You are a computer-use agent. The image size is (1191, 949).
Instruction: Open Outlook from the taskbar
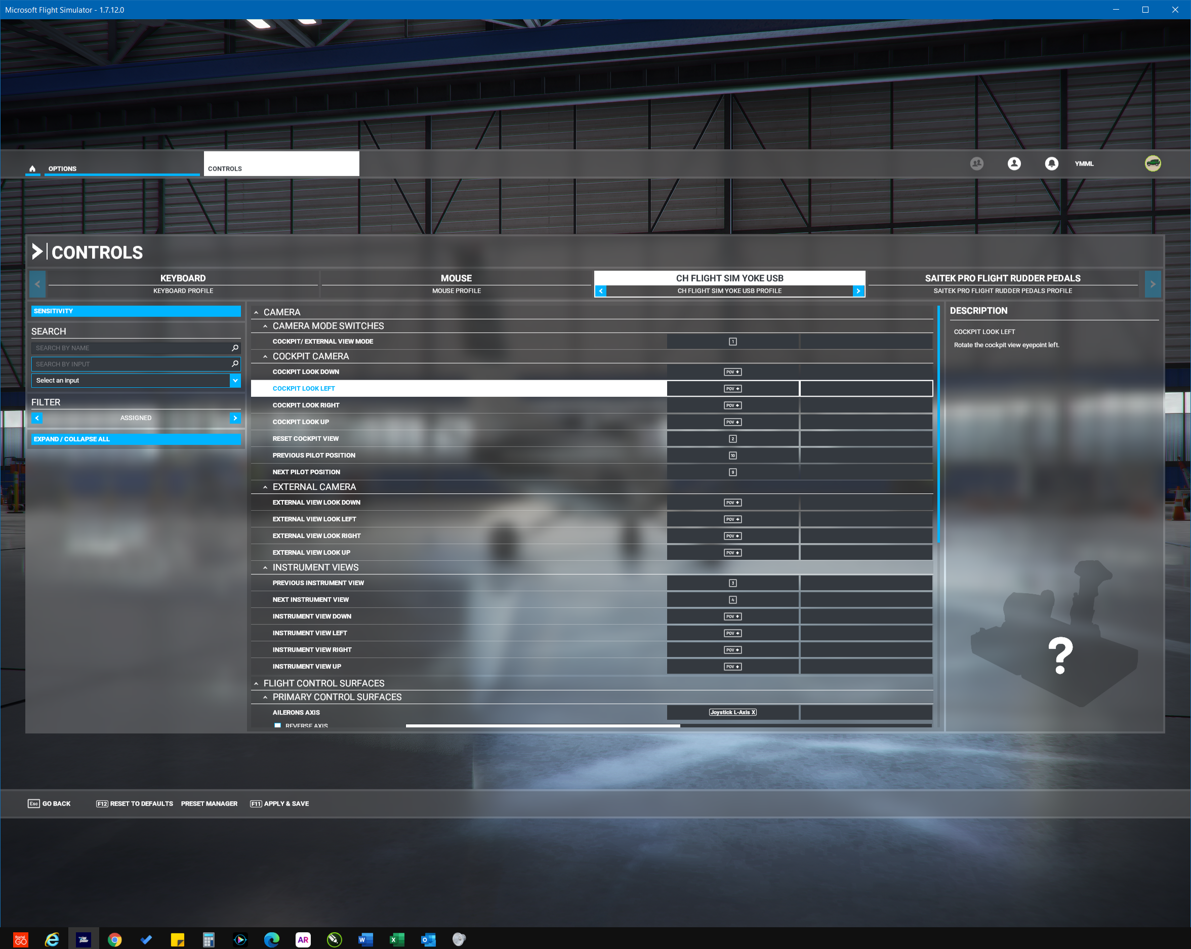point(428,939)
